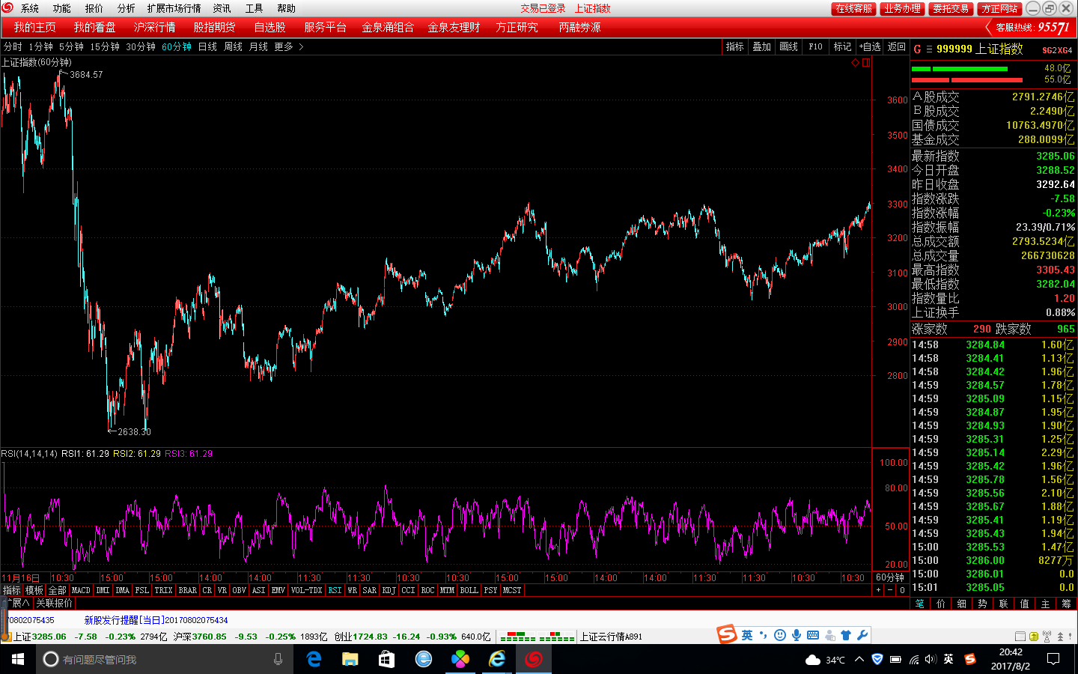Click the status bar window list icon
The image size is (1078, 674).
coord(1021,637)
